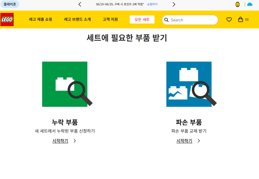
Task: Open the 고객 지원 menu
Action: 110,19
